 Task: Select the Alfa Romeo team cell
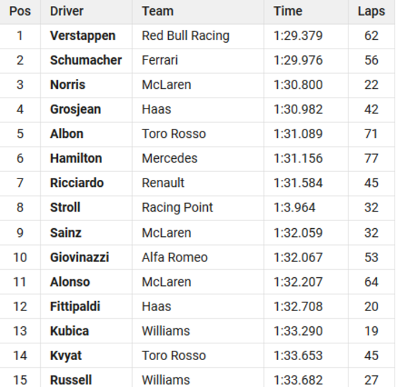[175, 257]
